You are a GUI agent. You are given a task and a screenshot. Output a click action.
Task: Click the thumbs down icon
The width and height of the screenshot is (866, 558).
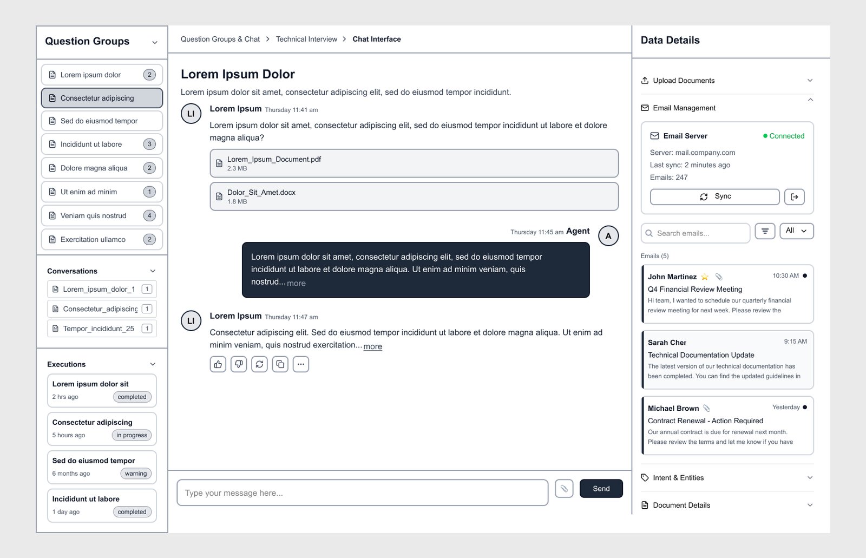(x=239, y=364)
